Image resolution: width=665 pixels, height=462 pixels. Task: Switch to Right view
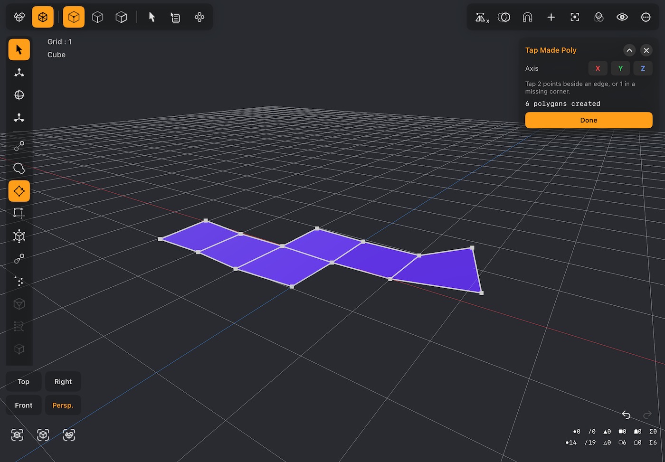[63, 382]
